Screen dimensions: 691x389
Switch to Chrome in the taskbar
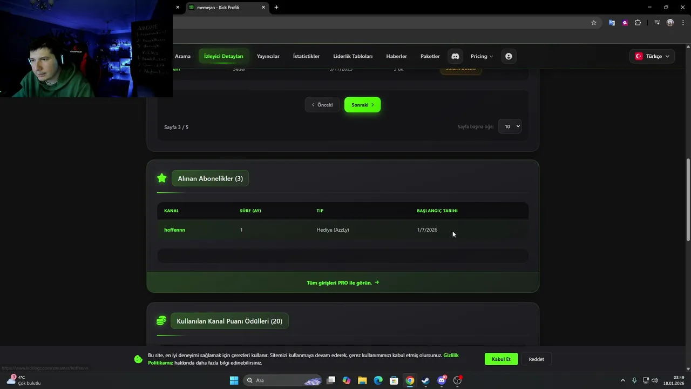point(410,380)
